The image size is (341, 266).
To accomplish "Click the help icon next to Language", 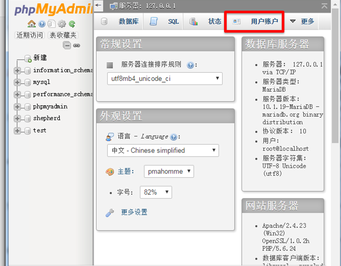I will 174,137.
